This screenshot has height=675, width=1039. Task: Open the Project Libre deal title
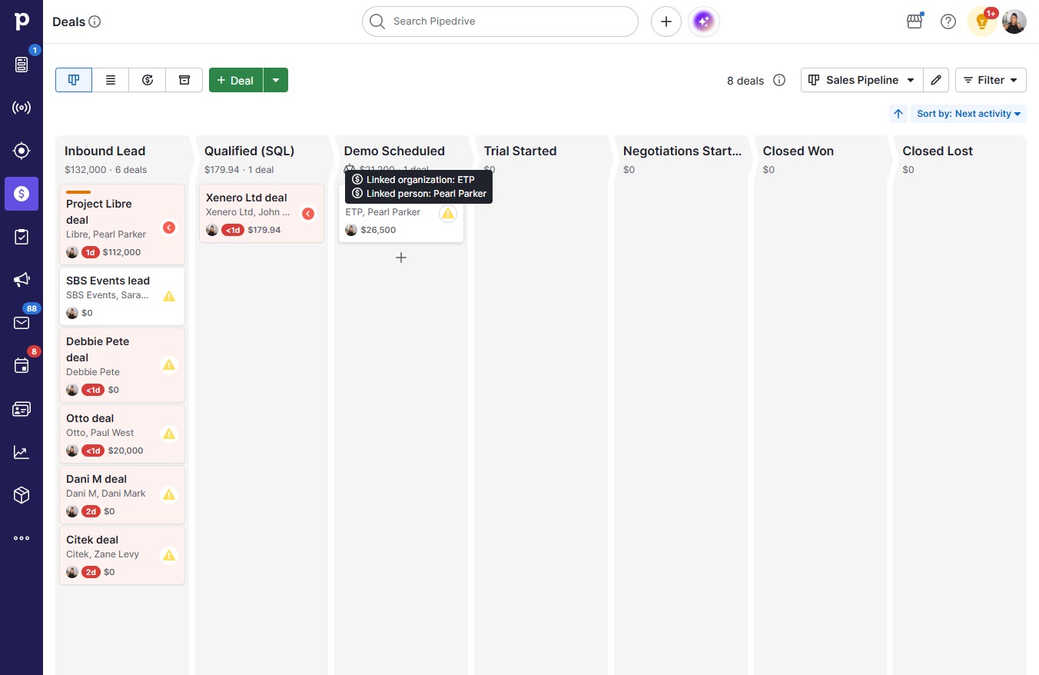(99, 211)
